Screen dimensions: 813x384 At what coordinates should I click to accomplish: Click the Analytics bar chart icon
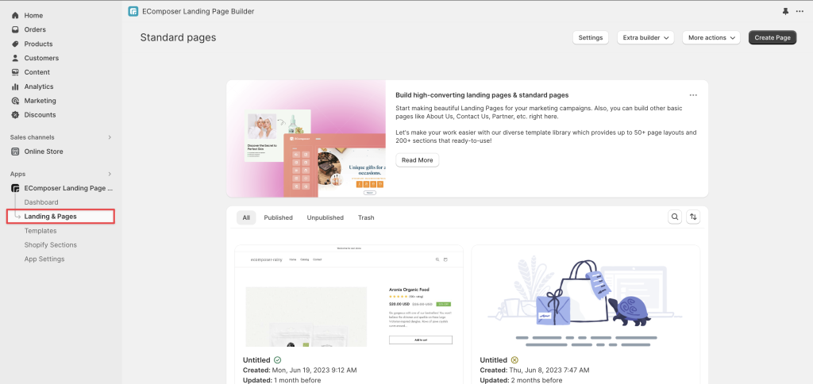[x=15, y=86]
